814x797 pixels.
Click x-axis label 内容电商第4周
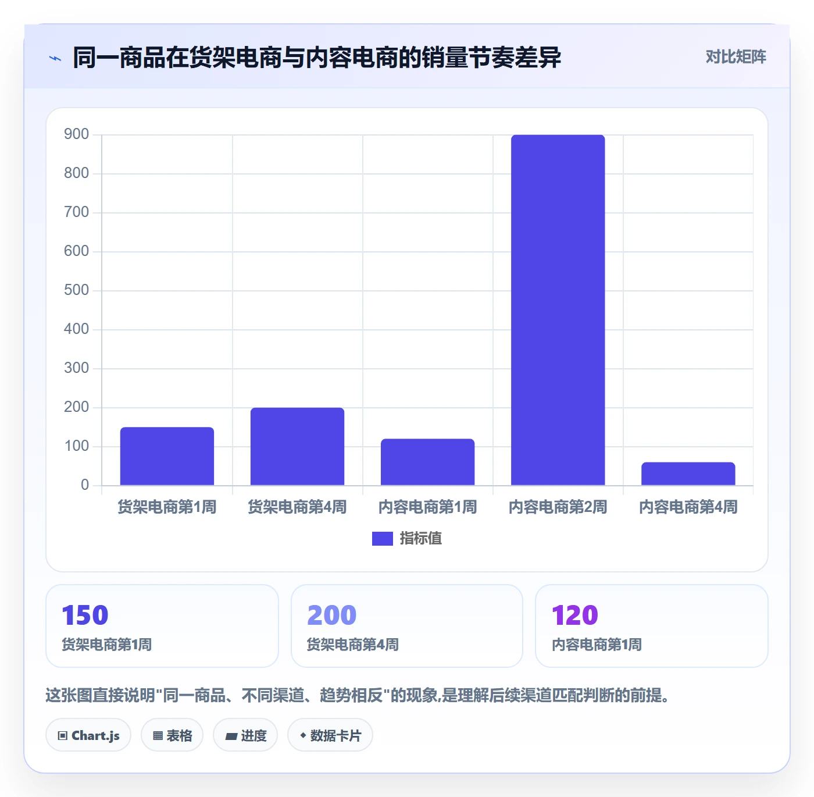[688, 507]
